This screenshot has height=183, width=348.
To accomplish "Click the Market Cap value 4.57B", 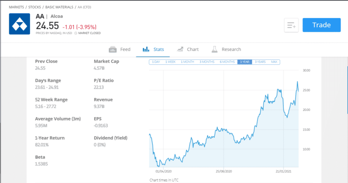I will coord(99,68).
